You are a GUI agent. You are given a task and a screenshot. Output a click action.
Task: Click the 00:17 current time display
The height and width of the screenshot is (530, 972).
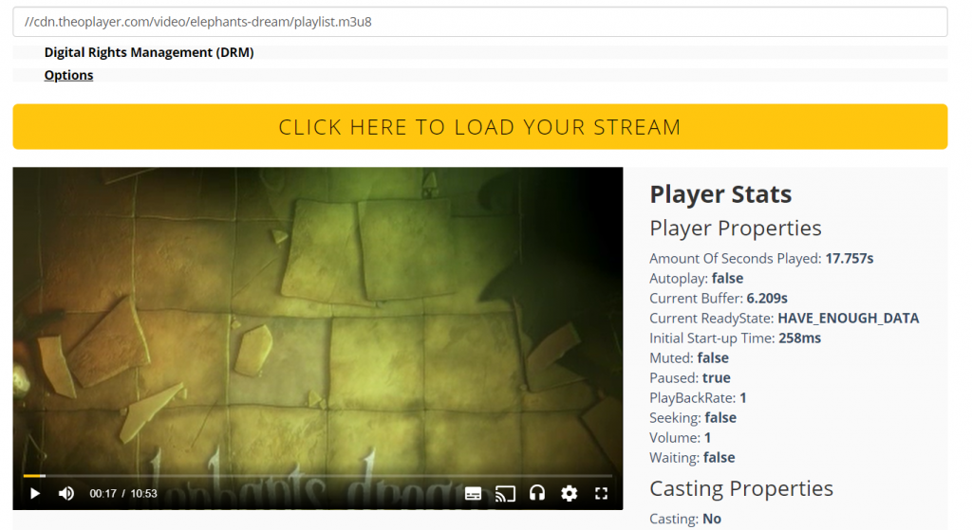click(103, 494)
